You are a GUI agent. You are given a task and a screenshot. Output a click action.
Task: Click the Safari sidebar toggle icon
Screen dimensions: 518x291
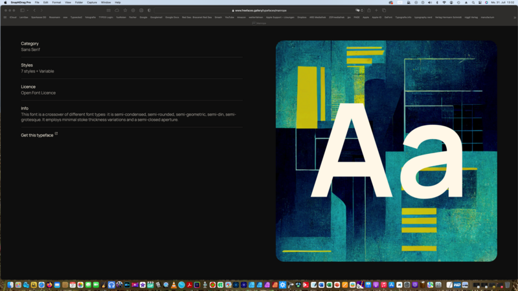coord(22,10)
